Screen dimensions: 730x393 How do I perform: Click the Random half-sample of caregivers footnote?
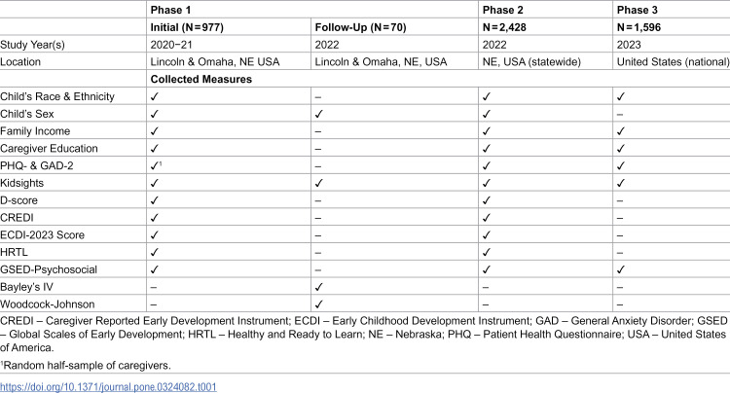point(86,366)
